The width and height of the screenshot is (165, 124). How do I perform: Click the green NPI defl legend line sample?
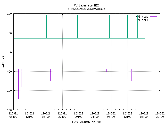point(153,20)
